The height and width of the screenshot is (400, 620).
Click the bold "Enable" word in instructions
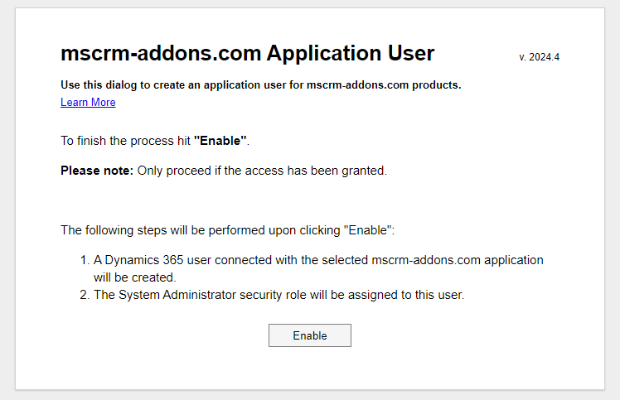tap(220, 141)
